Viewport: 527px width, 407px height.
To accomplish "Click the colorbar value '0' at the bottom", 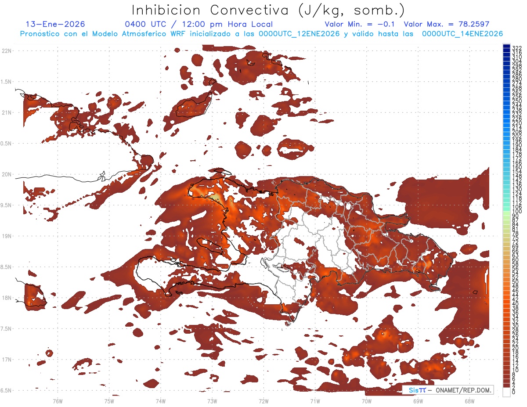I will 514,392.
